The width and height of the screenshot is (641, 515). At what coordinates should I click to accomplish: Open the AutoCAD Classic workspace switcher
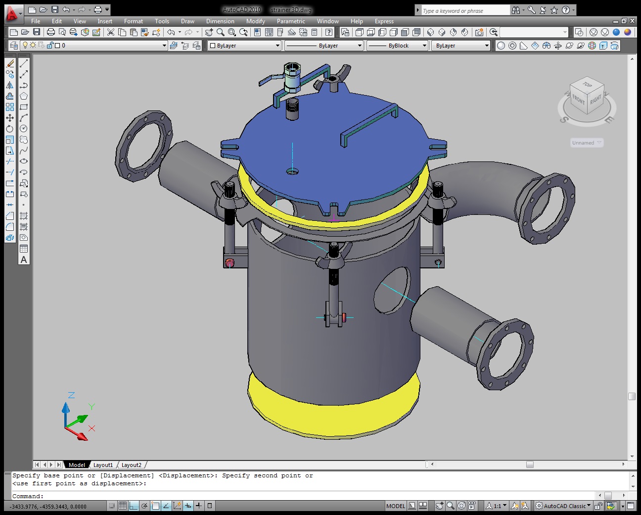tap(564, 506)
